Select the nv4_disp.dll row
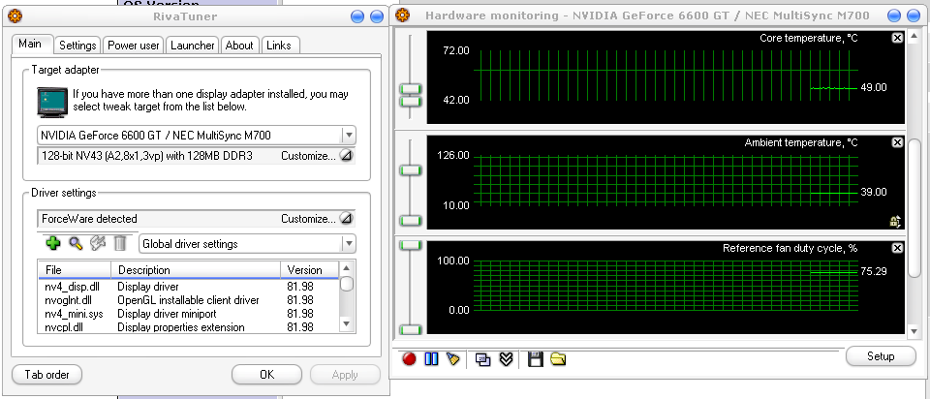The image size is (930, 399). pyautogui.click(x=189, y=287)
